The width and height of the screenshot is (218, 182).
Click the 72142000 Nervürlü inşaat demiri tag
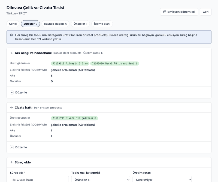pyautogui.click(x=114, y=63)
